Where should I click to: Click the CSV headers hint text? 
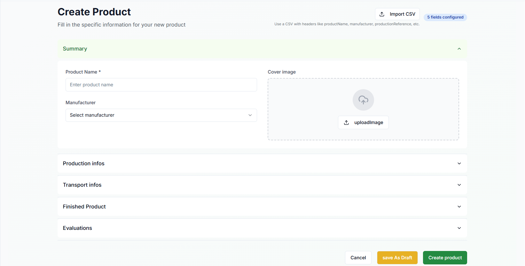point(347,24)
